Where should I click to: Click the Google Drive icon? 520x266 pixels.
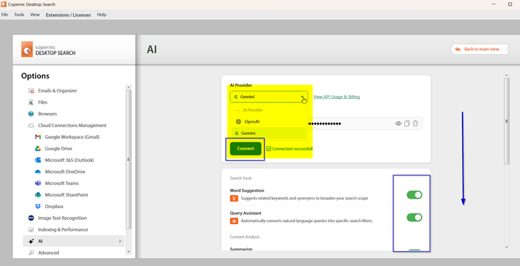(38, 148)
